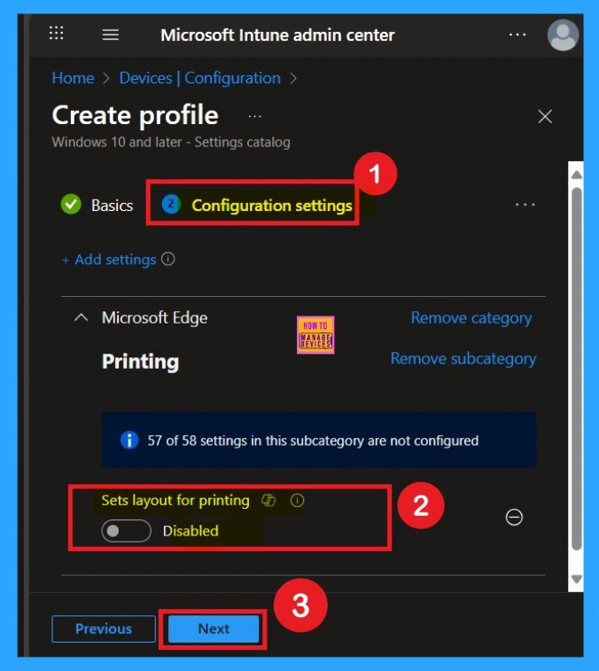Open the user account avatar
599x671 pixels.
[563, 35]
